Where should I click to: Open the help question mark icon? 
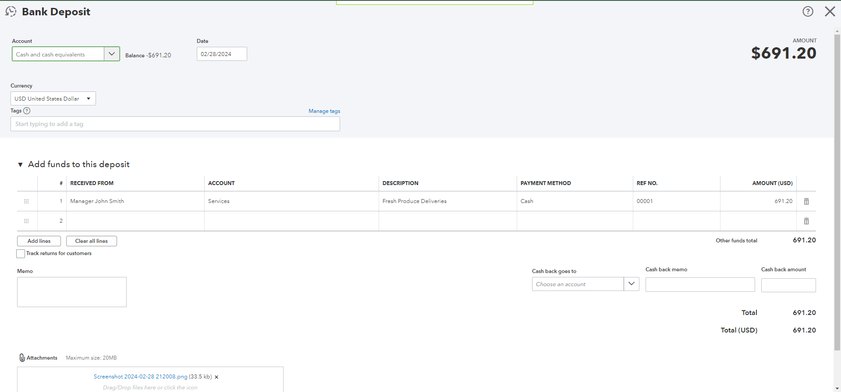[x=808, y=11]
